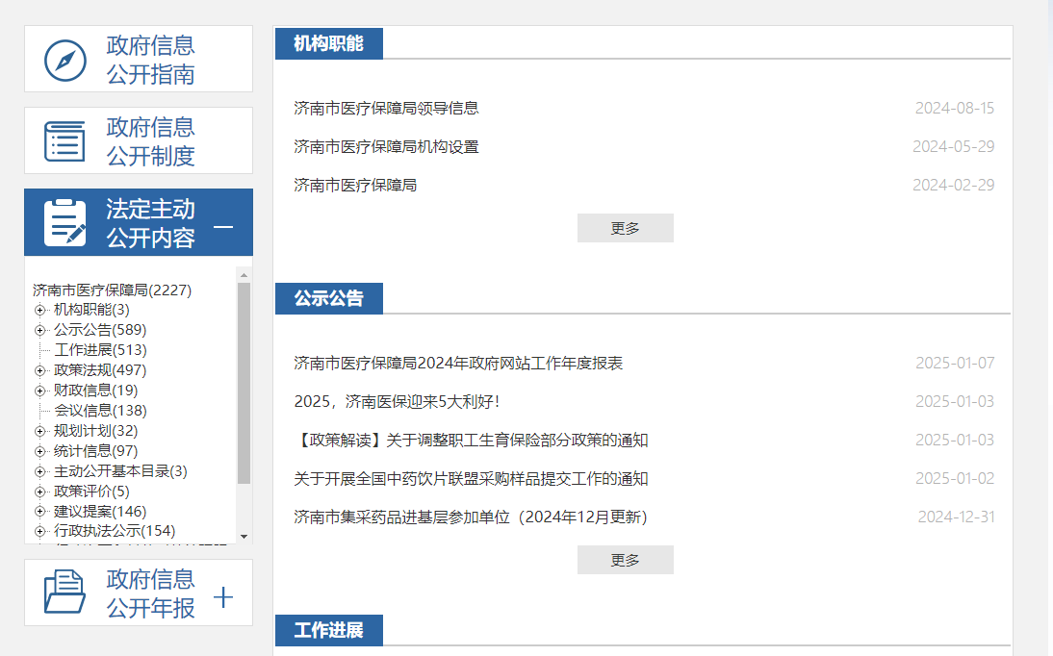Click the list icon for 政府信息公开制度

pyautogui.click(x=65, y=141)
